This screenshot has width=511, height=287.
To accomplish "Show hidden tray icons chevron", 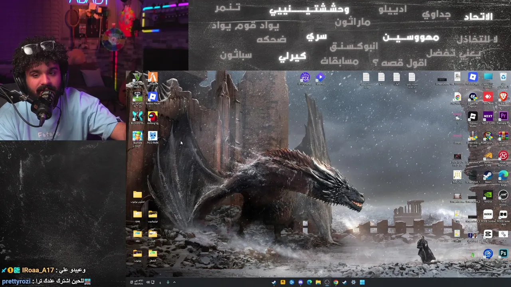I will tap(174, 282).
